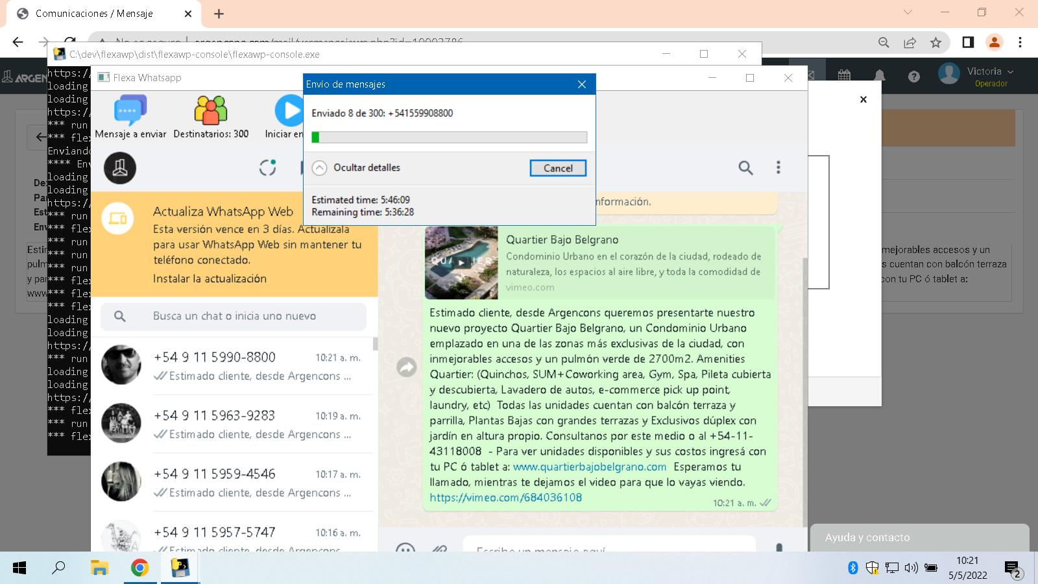Screen dimensions: 1038x584
Task: Toggle Chrome side panel icon
Action: tap(968, 42)
